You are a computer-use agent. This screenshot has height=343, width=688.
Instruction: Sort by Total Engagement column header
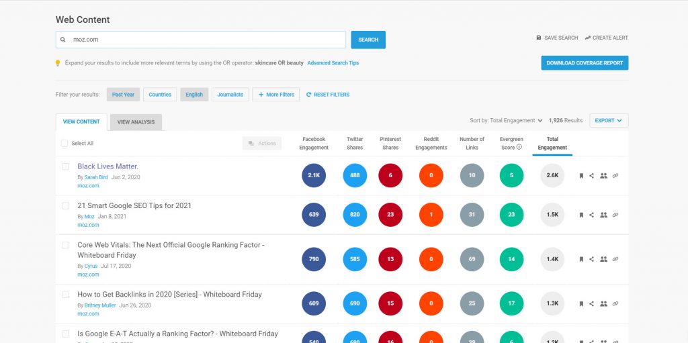click(x=552, y=144)
